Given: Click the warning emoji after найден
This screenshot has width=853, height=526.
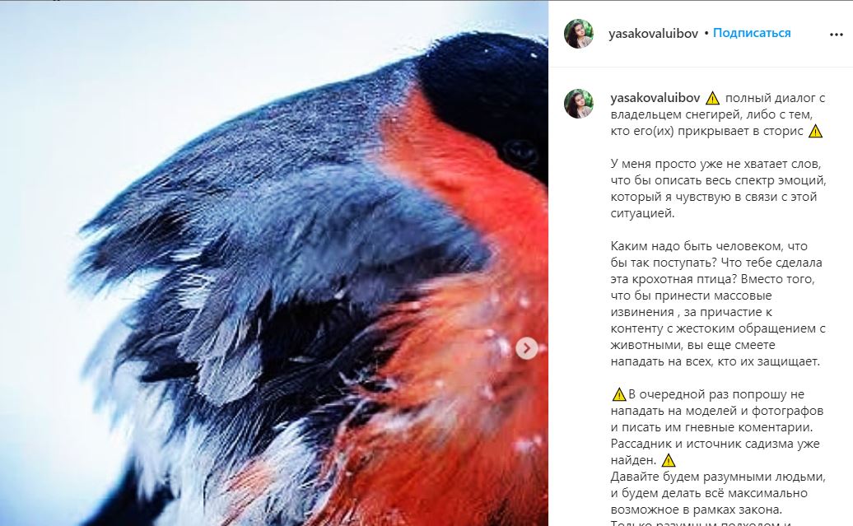Looking at the screenshot, I should [668, 460].
